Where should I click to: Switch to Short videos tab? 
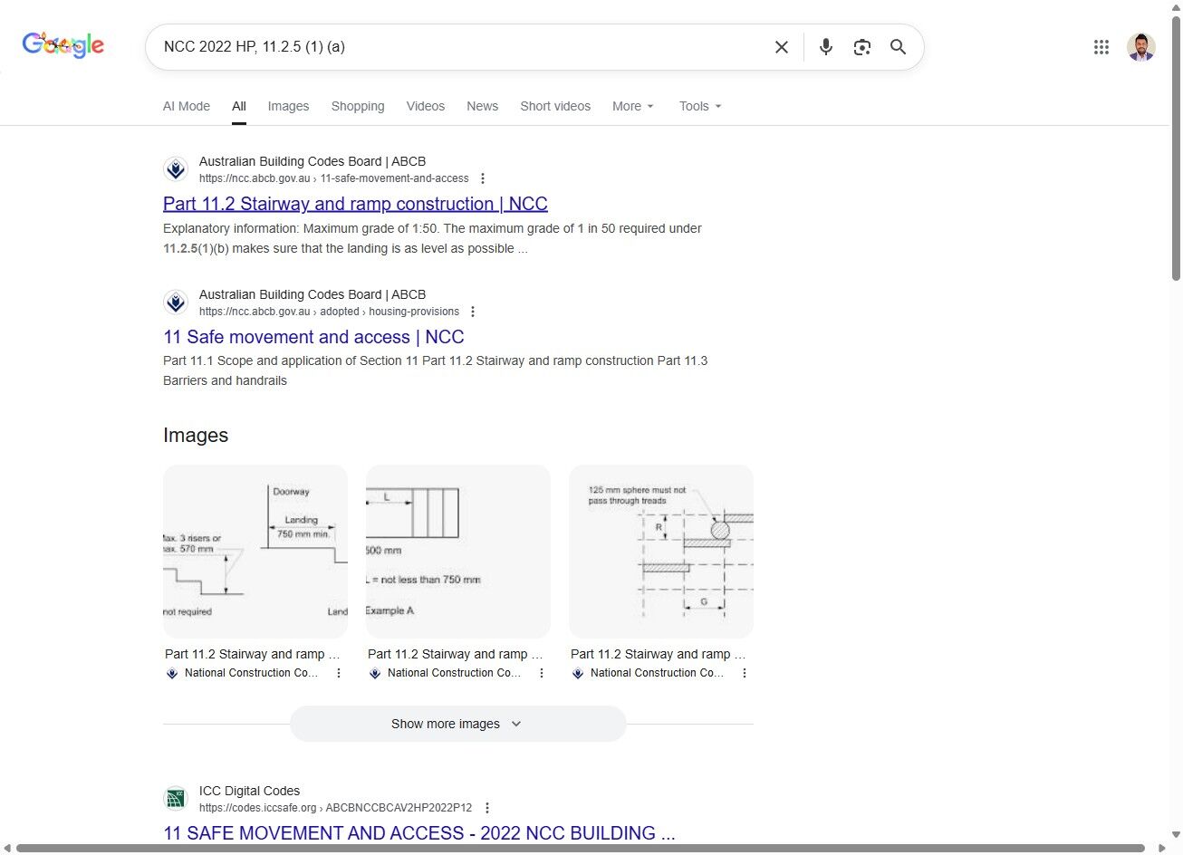click(x=555, y=106)
